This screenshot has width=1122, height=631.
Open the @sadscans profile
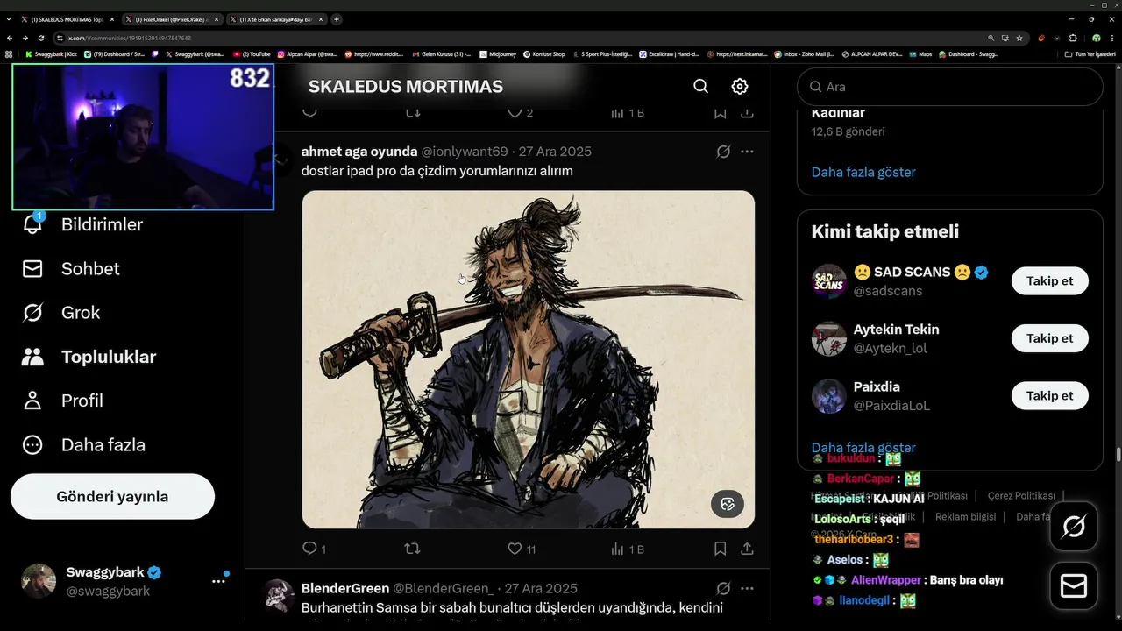pos(886,291)
